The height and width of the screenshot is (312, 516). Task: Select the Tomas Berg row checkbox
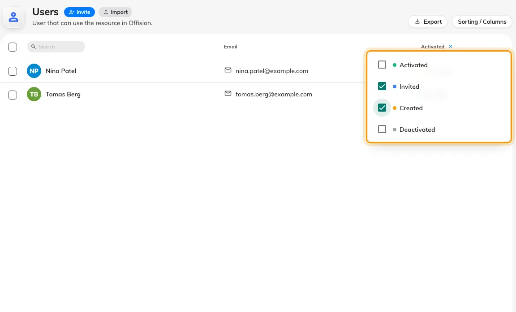(x=13, y=95)
